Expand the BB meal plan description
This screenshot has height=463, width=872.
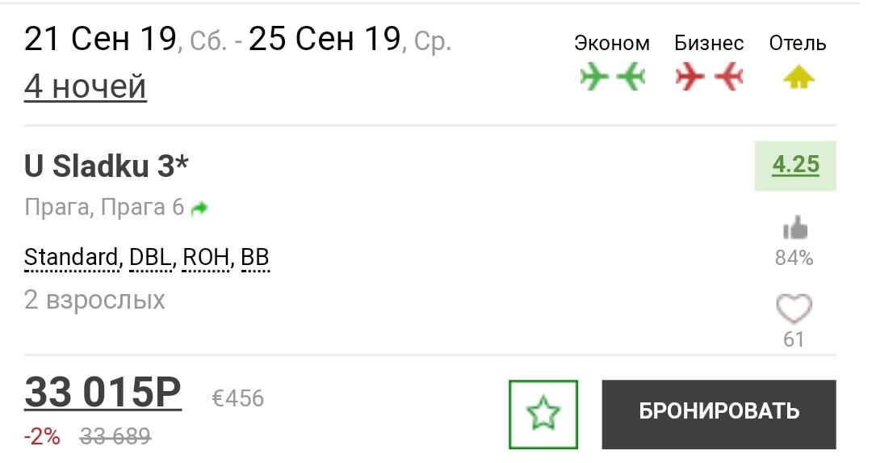255,258
